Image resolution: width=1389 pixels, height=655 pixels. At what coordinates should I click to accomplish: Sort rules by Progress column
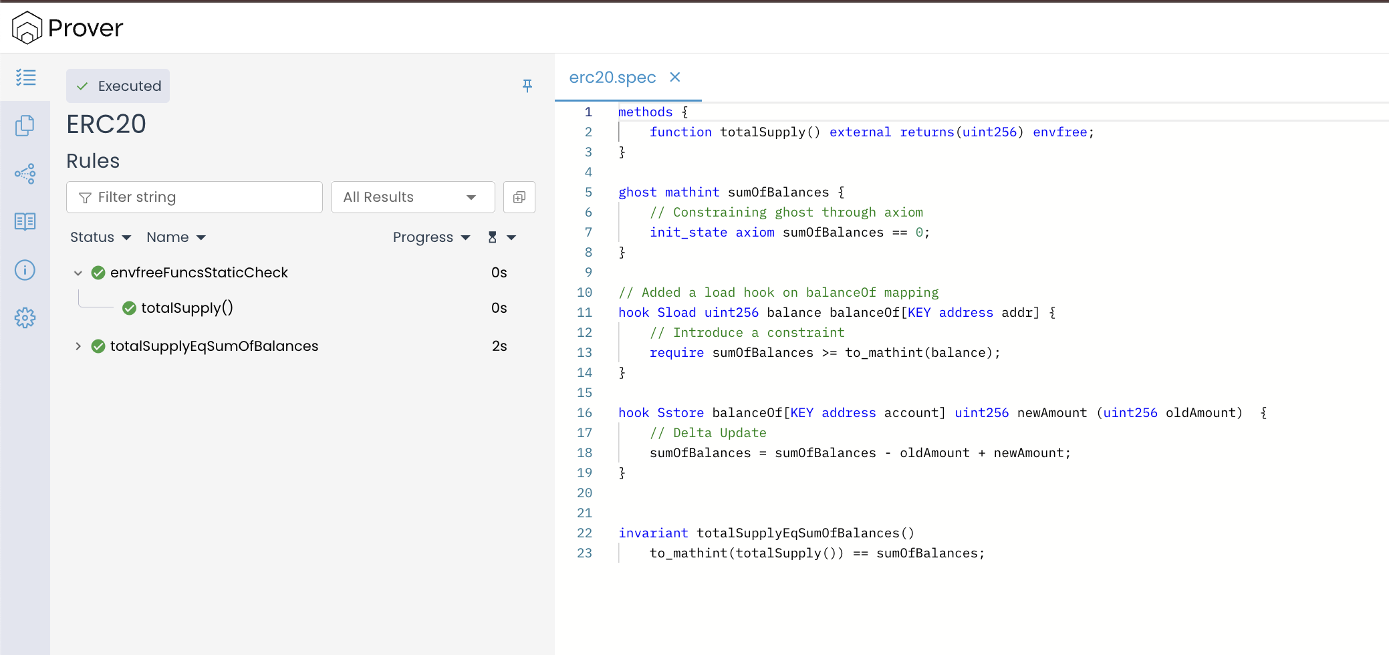pos(431,237)
